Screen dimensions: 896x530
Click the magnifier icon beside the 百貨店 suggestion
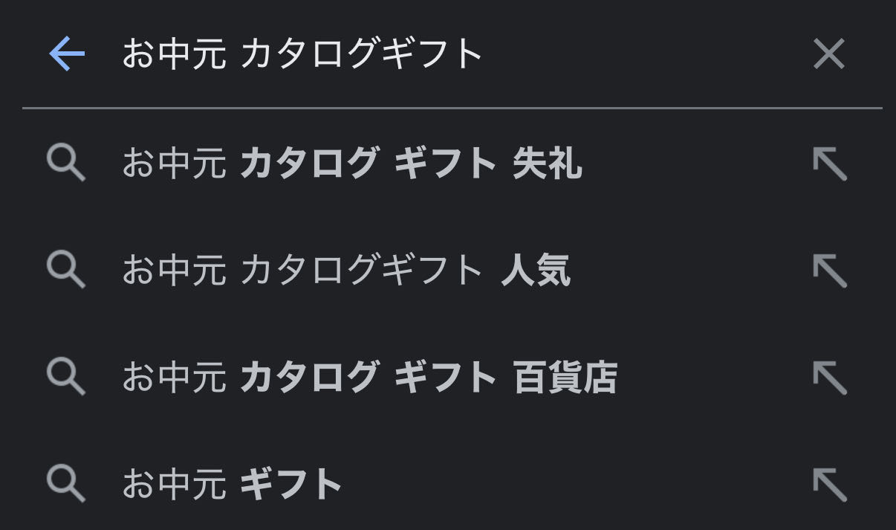coord(66,377)
